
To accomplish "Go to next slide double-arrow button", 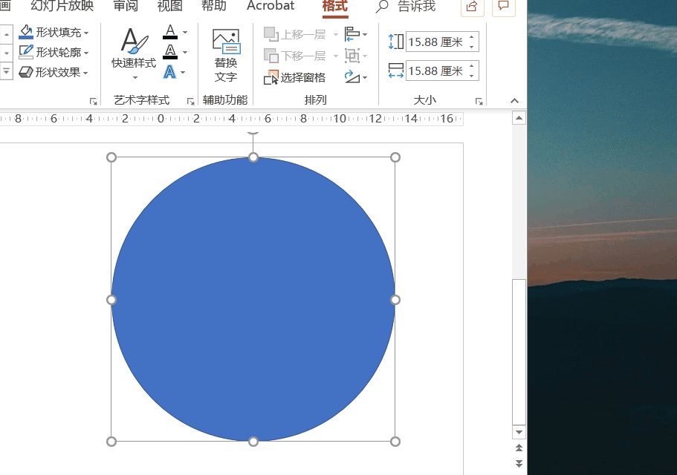I will (x=519, y=464).
